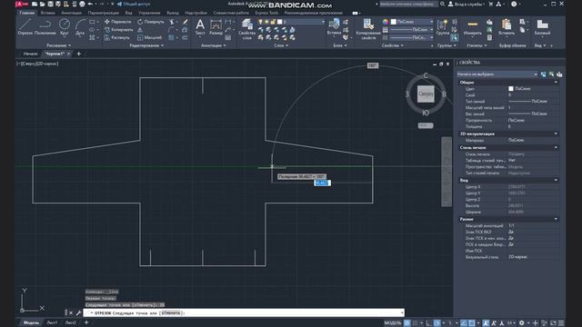Select the Полилиния (Polyline) tool
Screen dimensions: 582x327
pos(45,26)
